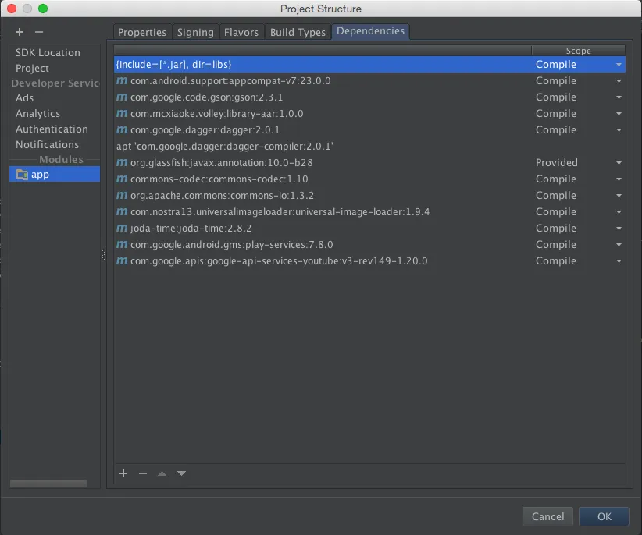Screen dimensions: 642x535
Task: Open scope dropdown for joda-time row
Action: click(x=619, y=229)
